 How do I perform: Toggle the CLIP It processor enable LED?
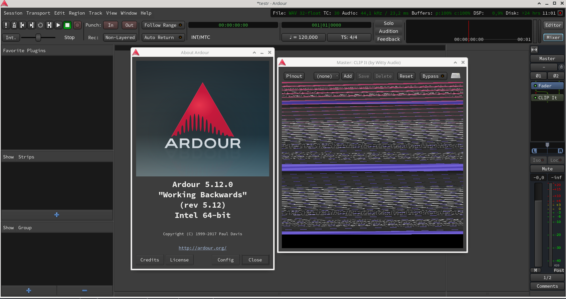(535, 98)
